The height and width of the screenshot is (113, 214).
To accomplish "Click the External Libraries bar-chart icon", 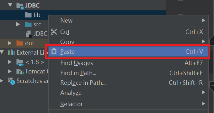I will [x=11, y=52].
